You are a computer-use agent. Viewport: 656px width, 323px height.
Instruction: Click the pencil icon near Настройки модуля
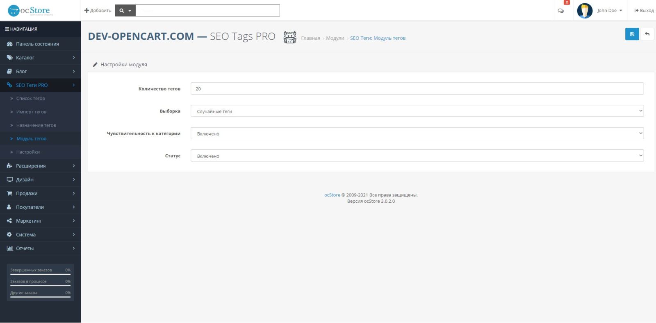point(95,65)
